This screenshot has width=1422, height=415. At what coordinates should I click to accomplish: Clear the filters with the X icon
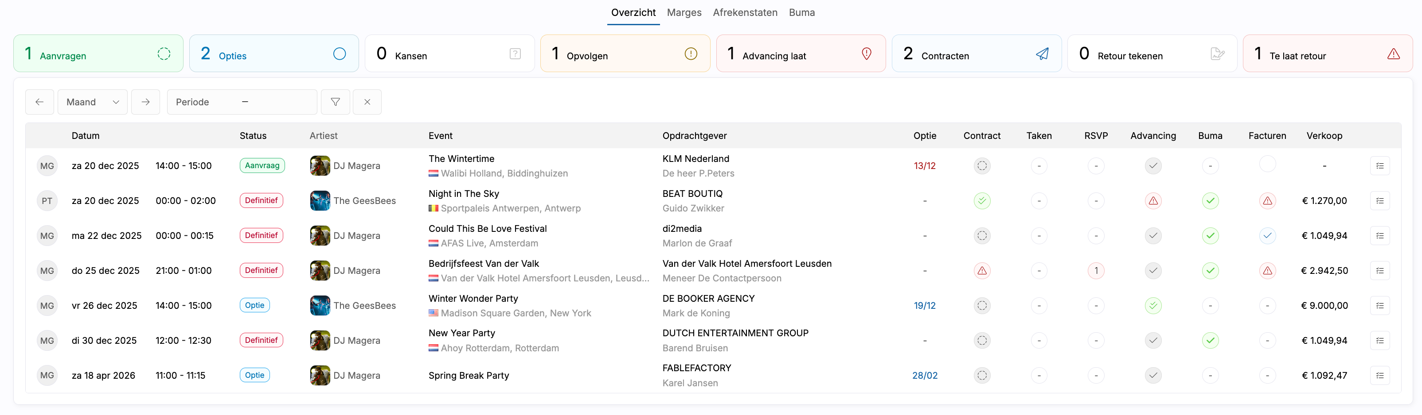[367, 102]
